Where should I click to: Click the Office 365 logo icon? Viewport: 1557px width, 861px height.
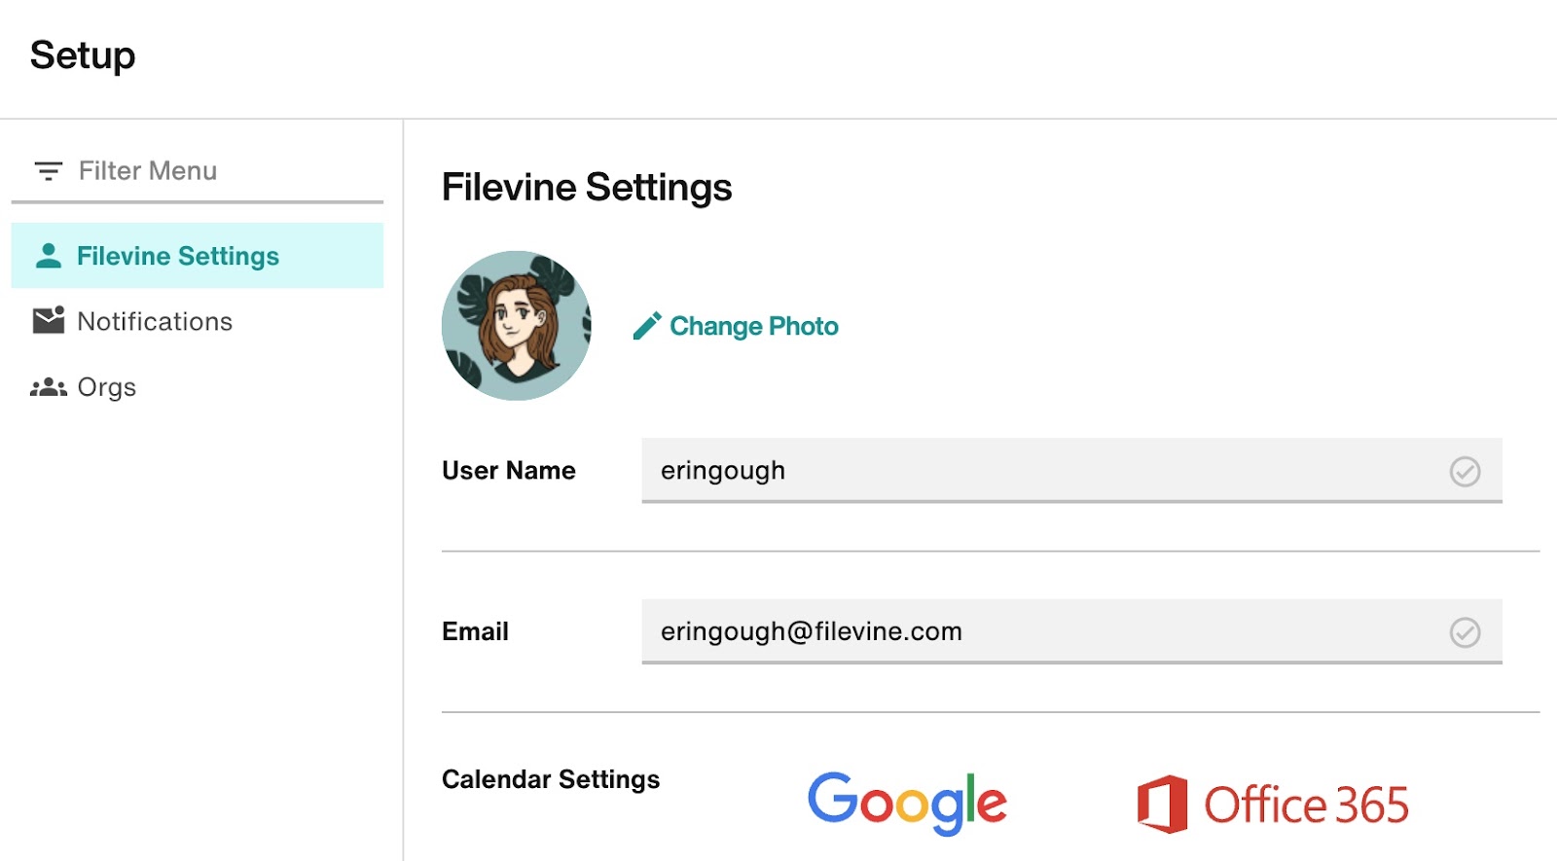1163,805
